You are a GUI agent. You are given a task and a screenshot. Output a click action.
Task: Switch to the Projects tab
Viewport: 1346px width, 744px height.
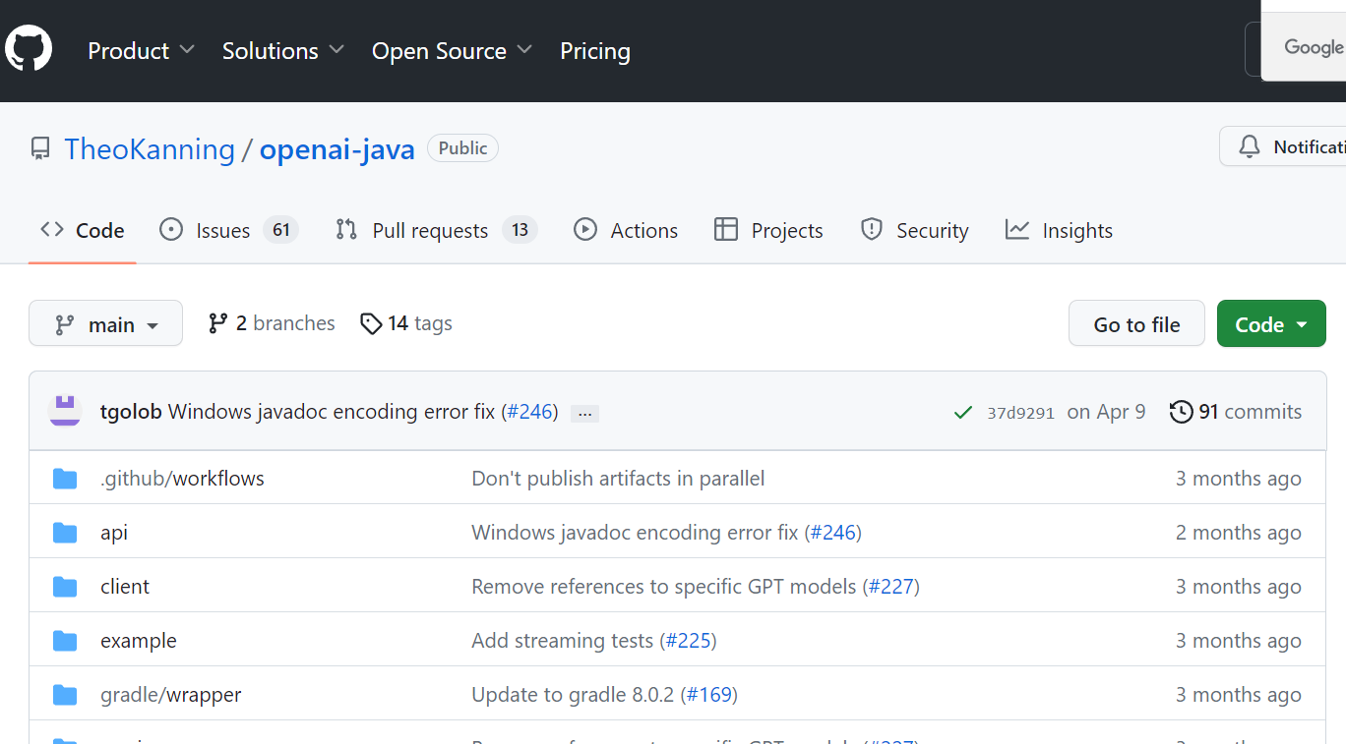(x=768, y=230)
